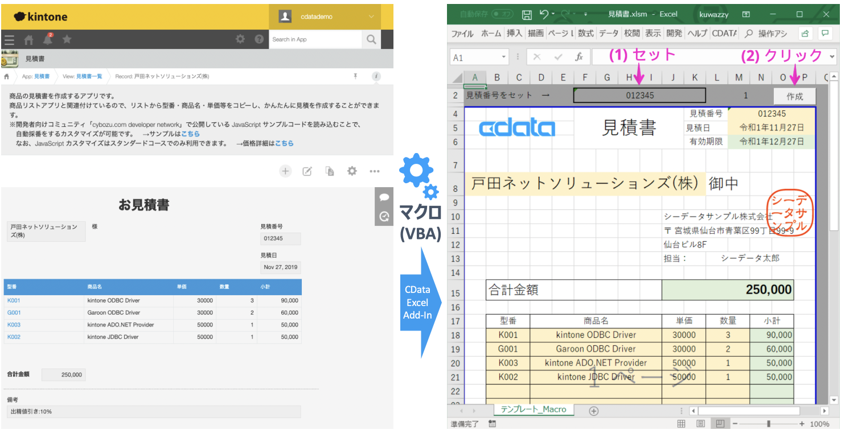The width and height of the screenshot is (841, 434).
Task: Add a new Excel sheet
Action: click(594, 411)
